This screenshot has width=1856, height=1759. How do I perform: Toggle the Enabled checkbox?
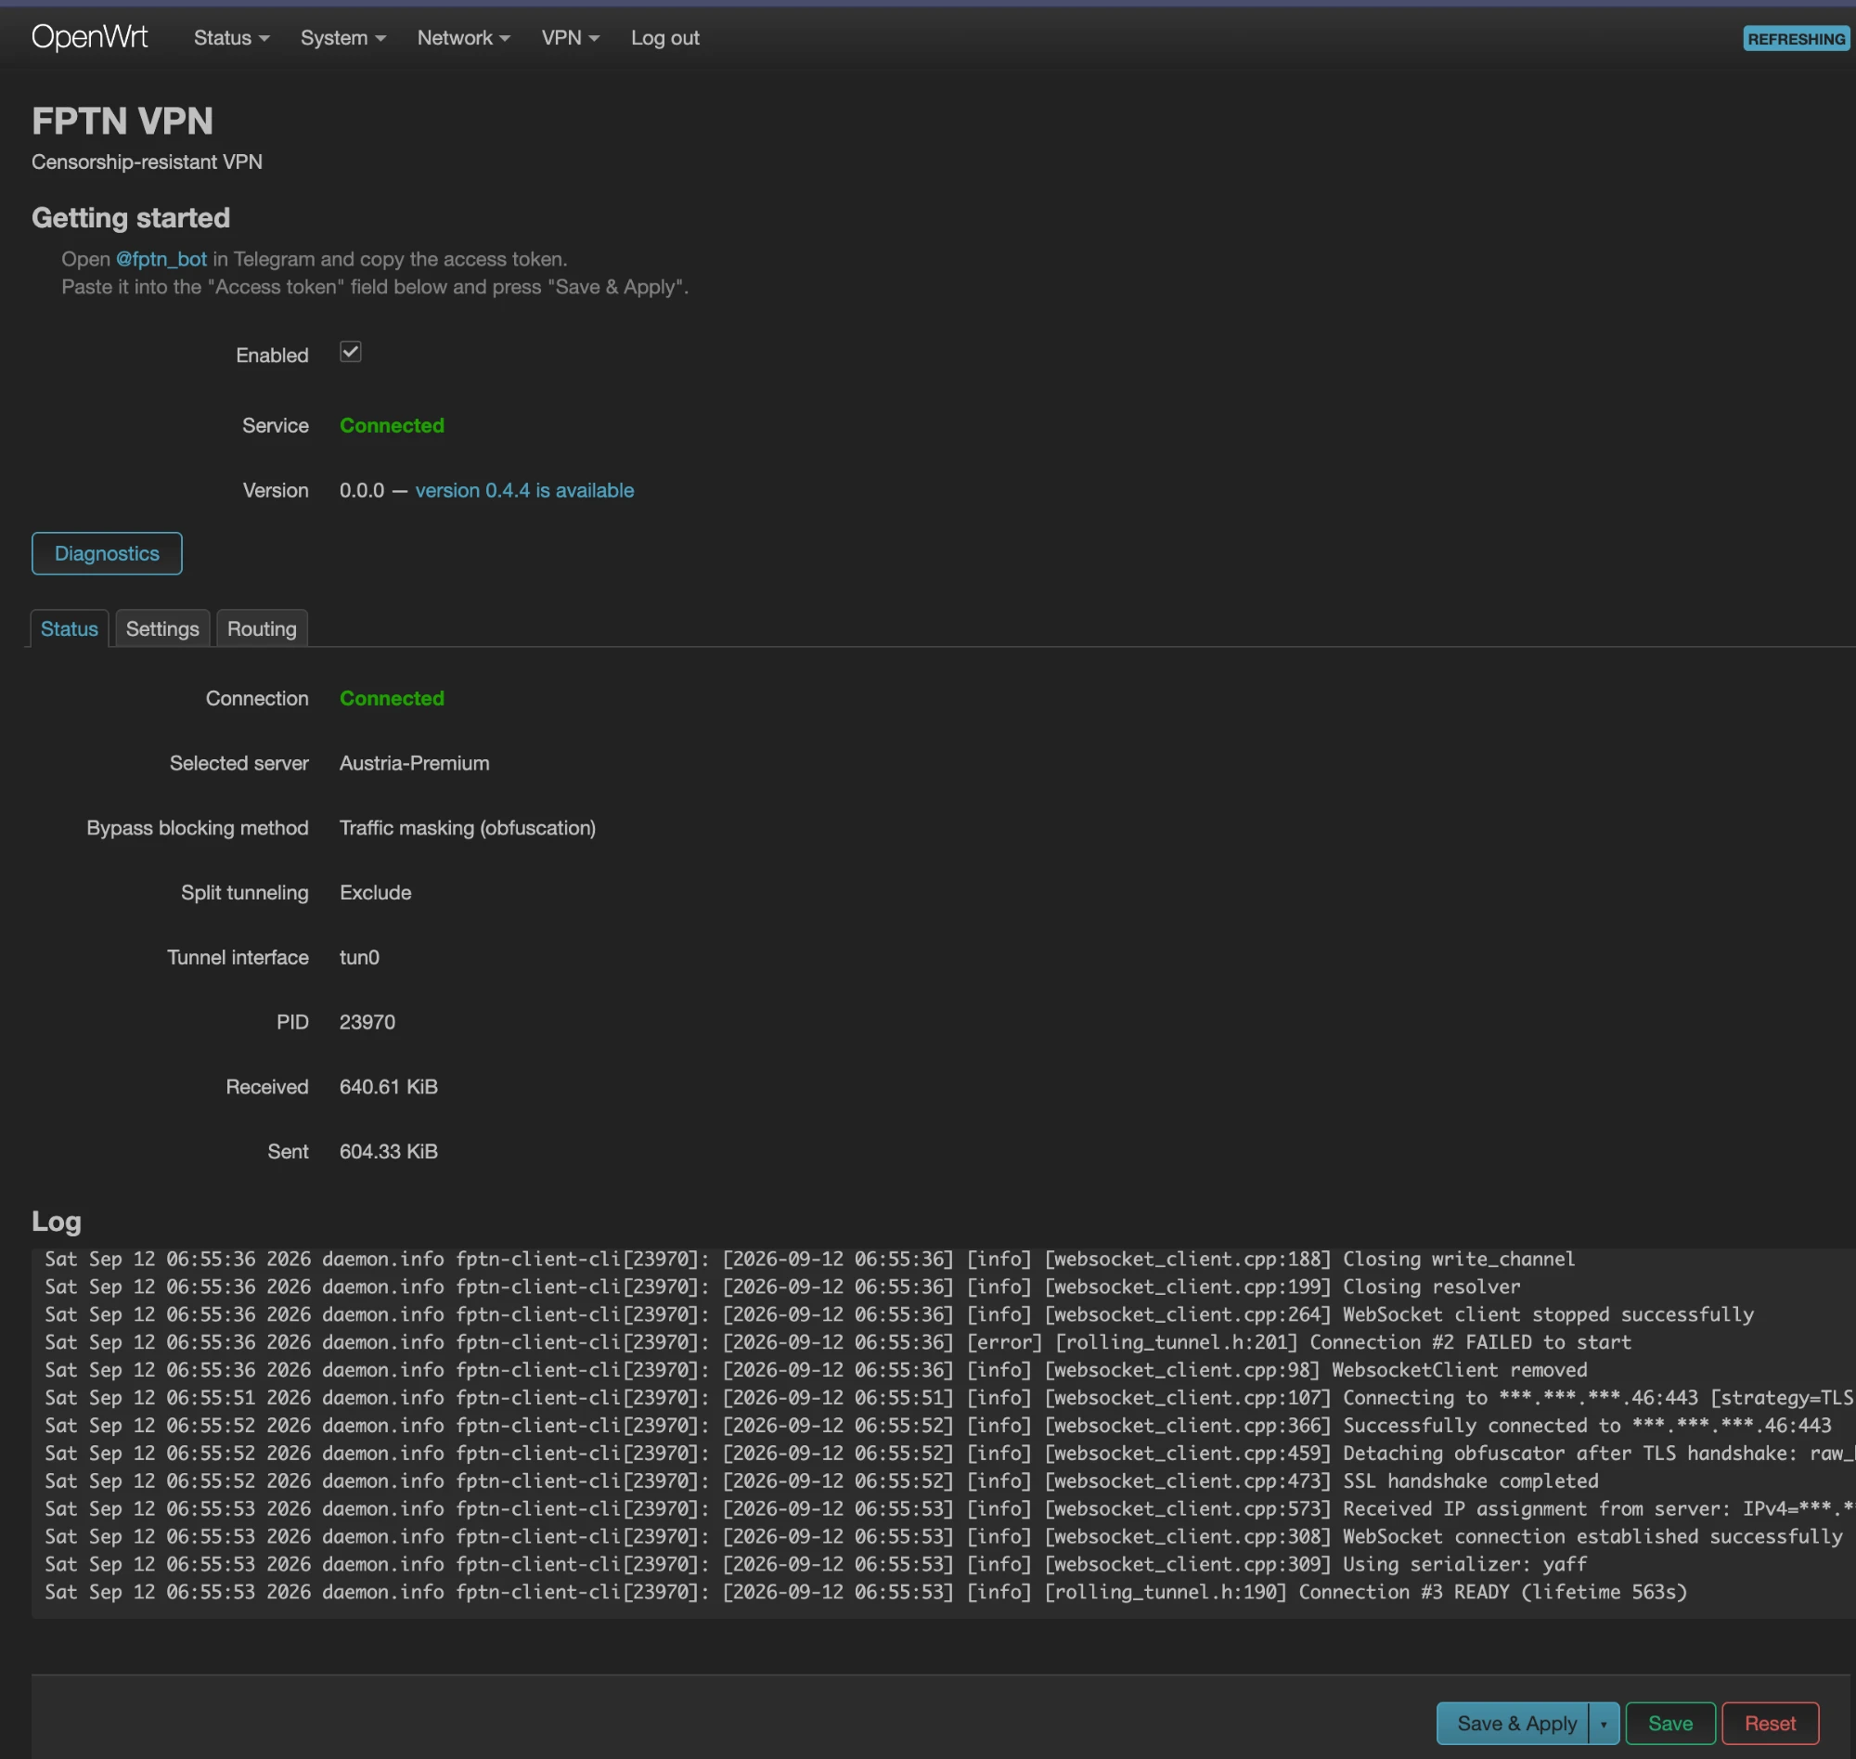[x=351, y=352]
